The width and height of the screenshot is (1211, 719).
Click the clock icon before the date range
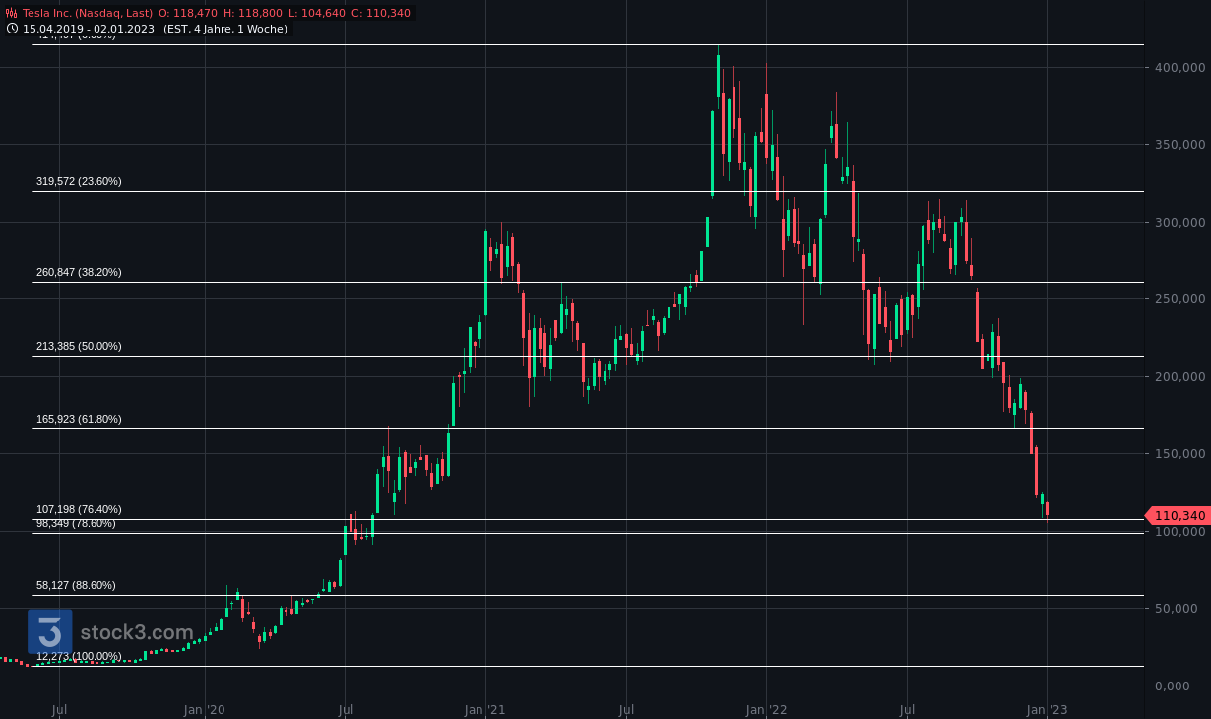pyautogui.click(x=12, y=29)
